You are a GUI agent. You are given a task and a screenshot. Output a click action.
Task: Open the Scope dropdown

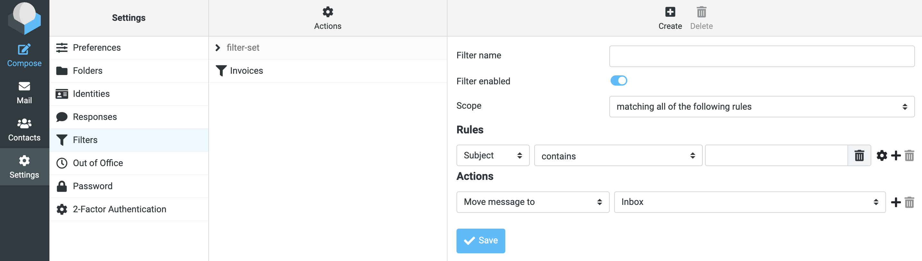click(x=761, y=106)
